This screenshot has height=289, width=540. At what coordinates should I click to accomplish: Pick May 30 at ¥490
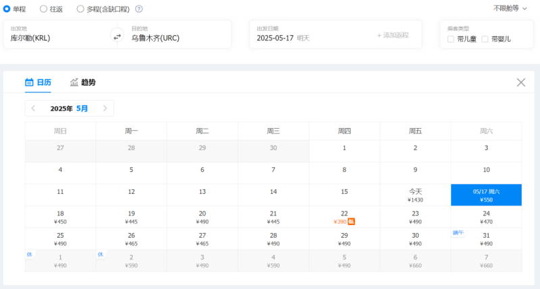415,239
